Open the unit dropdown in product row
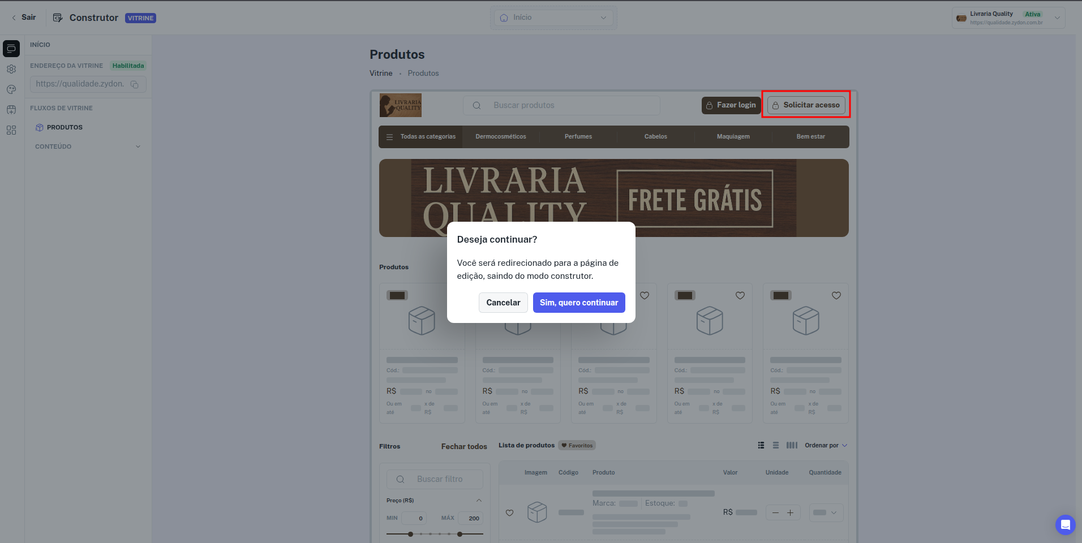Image resolution: width=1082 pixels, height=543 pixels. coord(826,512)
